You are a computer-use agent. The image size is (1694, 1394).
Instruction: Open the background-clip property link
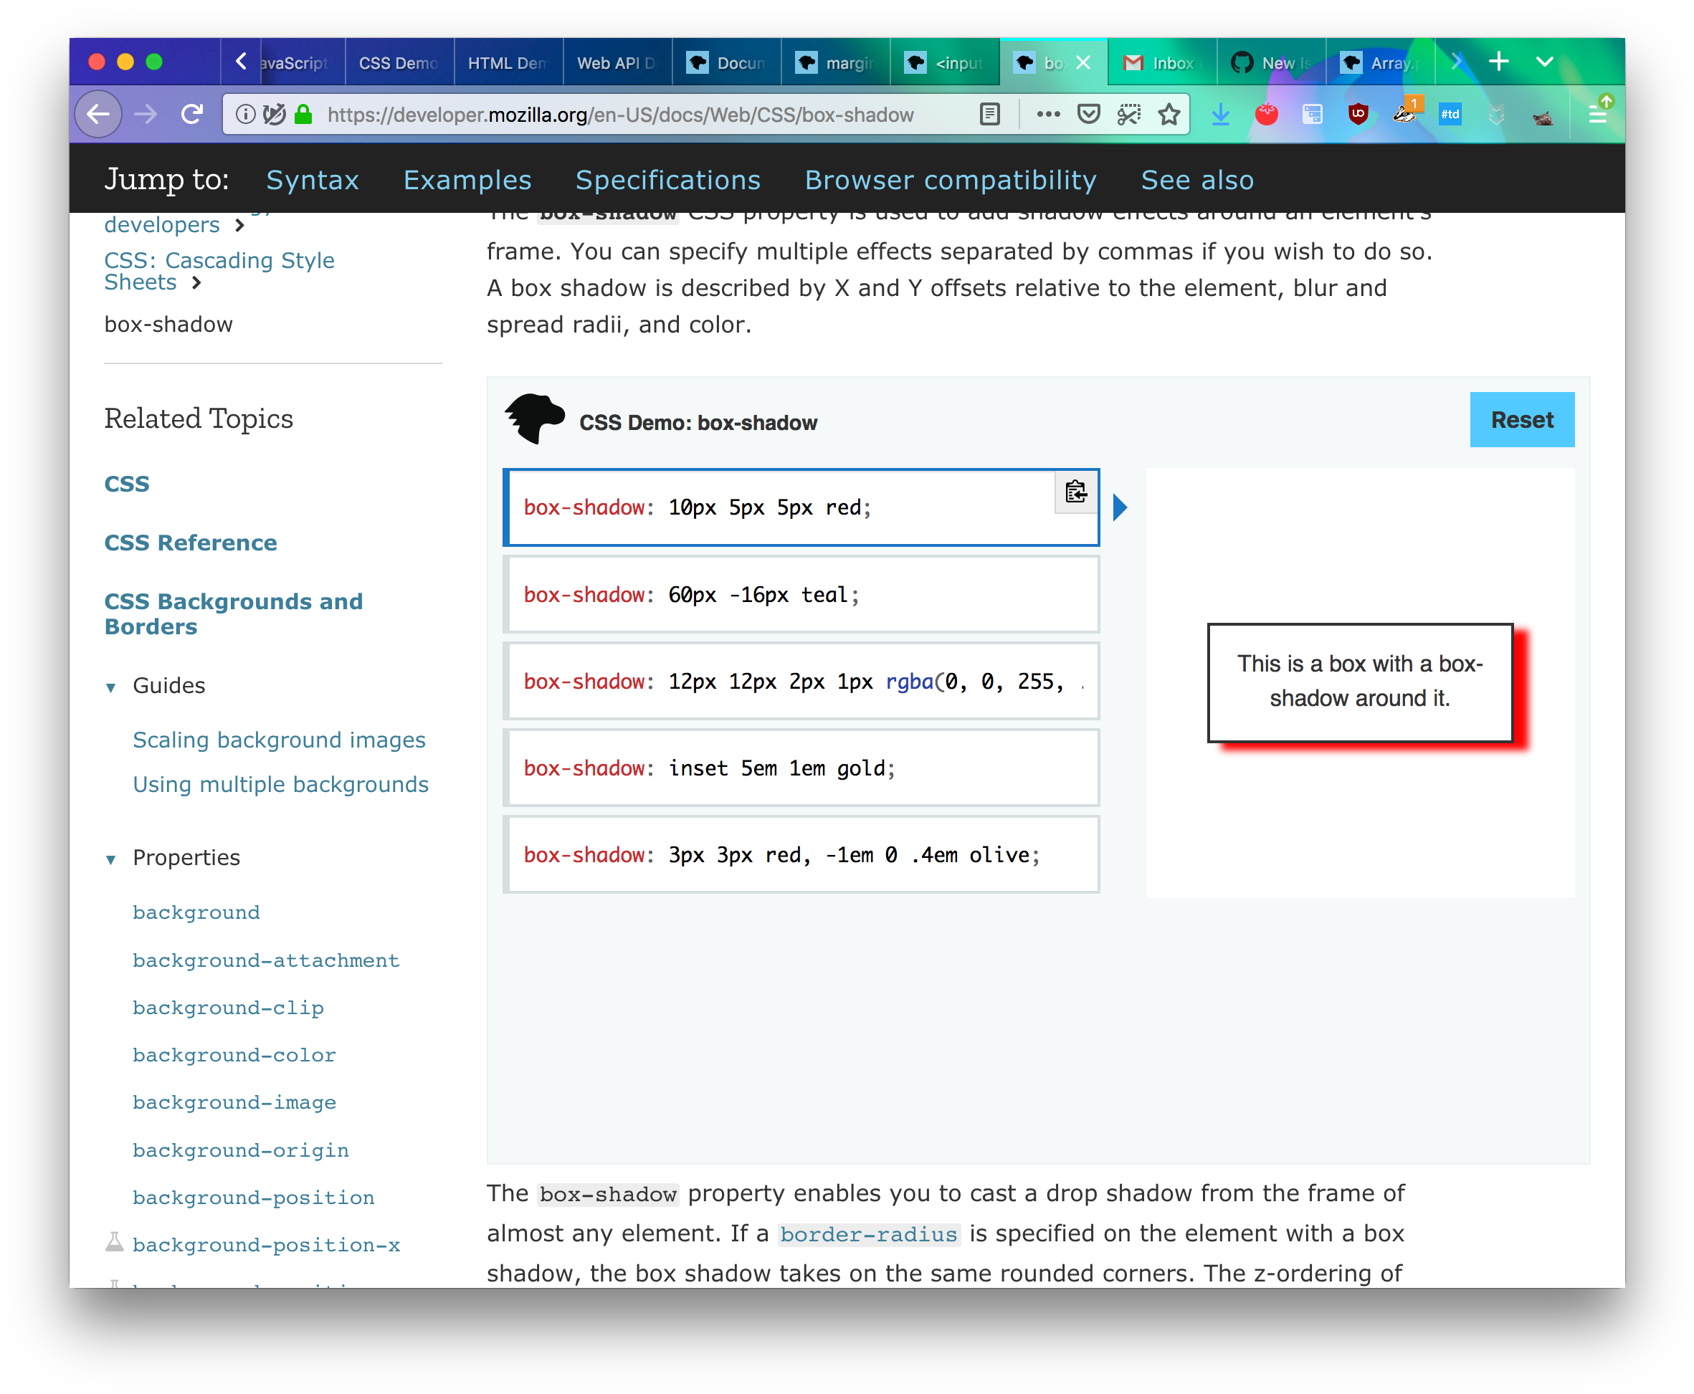click(228, 1008)
